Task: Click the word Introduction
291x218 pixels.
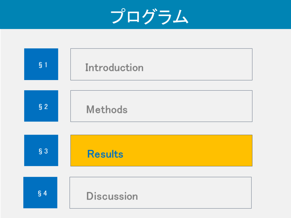Action: pyautogui.click(x=114, y=68)
